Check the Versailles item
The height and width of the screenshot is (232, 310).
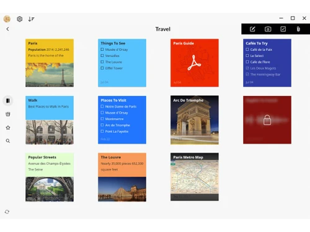point(102,56)
